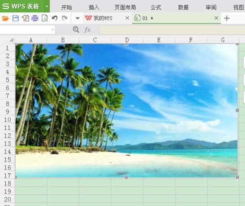Image resolution: width=245 pixels, height=206 pixels.
Task: Select column G header
Action: click(x=223, y=40)
